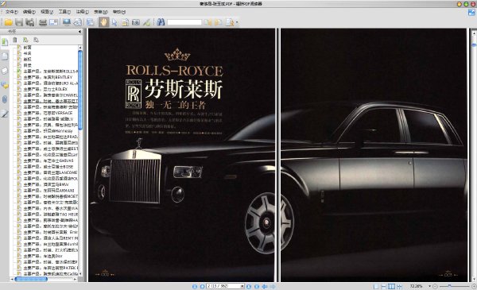Screen dimensions: 477x290
Task: Click find previous icon beside search box
Action: tap(207, 22)
